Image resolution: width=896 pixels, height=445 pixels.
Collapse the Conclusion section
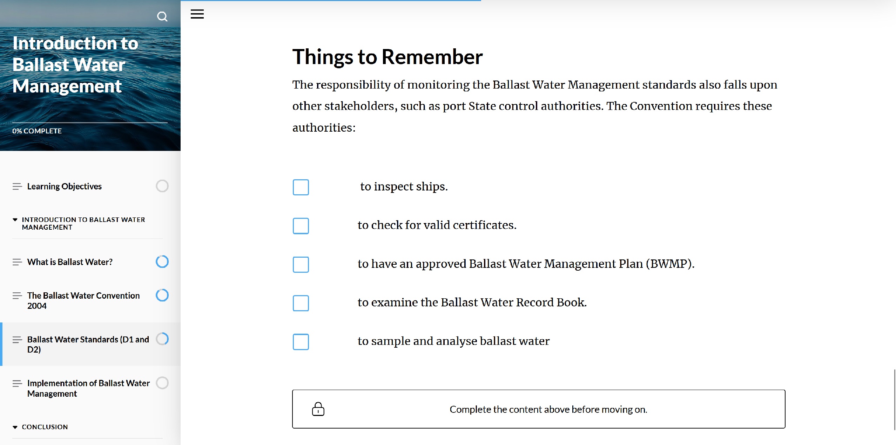coord(15,427)
